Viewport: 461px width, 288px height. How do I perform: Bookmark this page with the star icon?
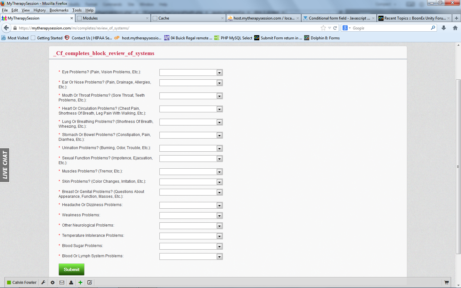[x=323, y=28]
